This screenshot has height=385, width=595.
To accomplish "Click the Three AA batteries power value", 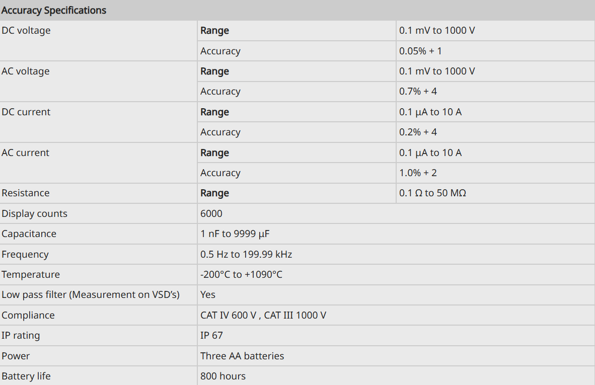I will tap(242, 356).
